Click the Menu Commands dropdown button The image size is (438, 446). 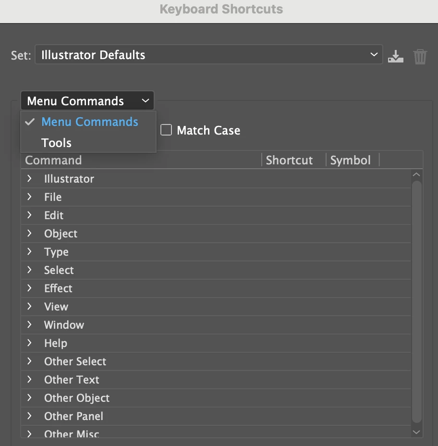click(x=87, y=101)
